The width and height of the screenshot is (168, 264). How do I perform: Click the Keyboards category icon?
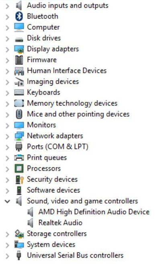pyautogui.click(x=19, y=93)
